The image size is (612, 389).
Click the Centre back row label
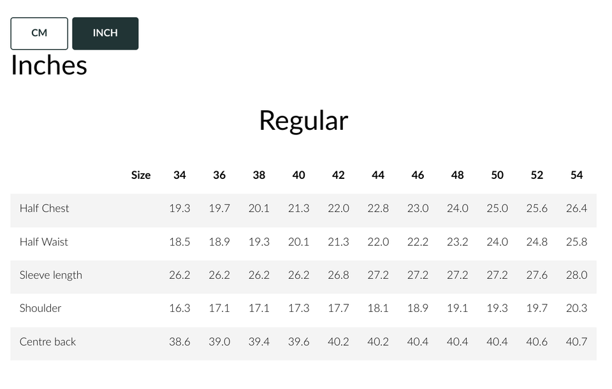[48, 342]
